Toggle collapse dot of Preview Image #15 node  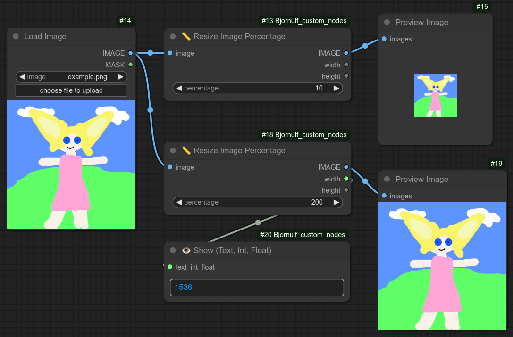pos(387,22)
